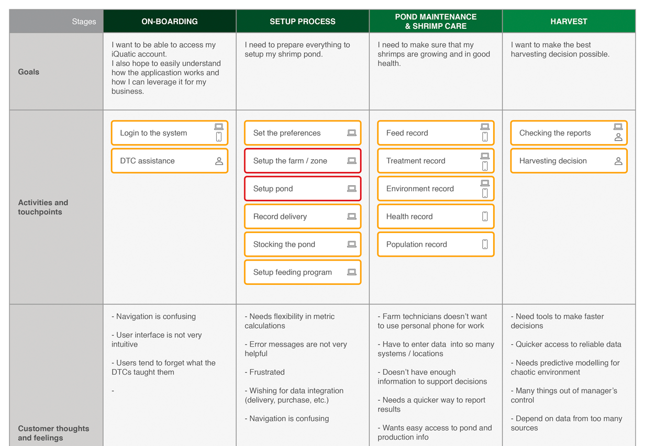Click the person icon in Harvesting decision card

pos(618,161)
